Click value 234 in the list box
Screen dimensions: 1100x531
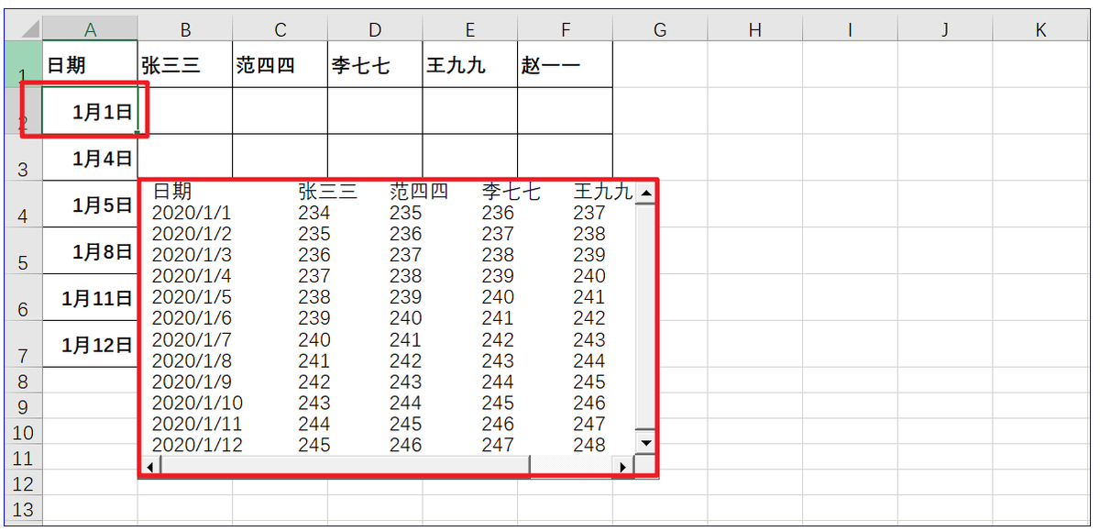click(314, 213)
